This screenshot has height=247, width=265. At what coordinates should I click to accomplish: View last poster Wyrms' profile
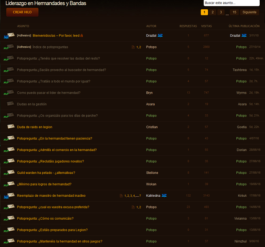coord(242,93)
